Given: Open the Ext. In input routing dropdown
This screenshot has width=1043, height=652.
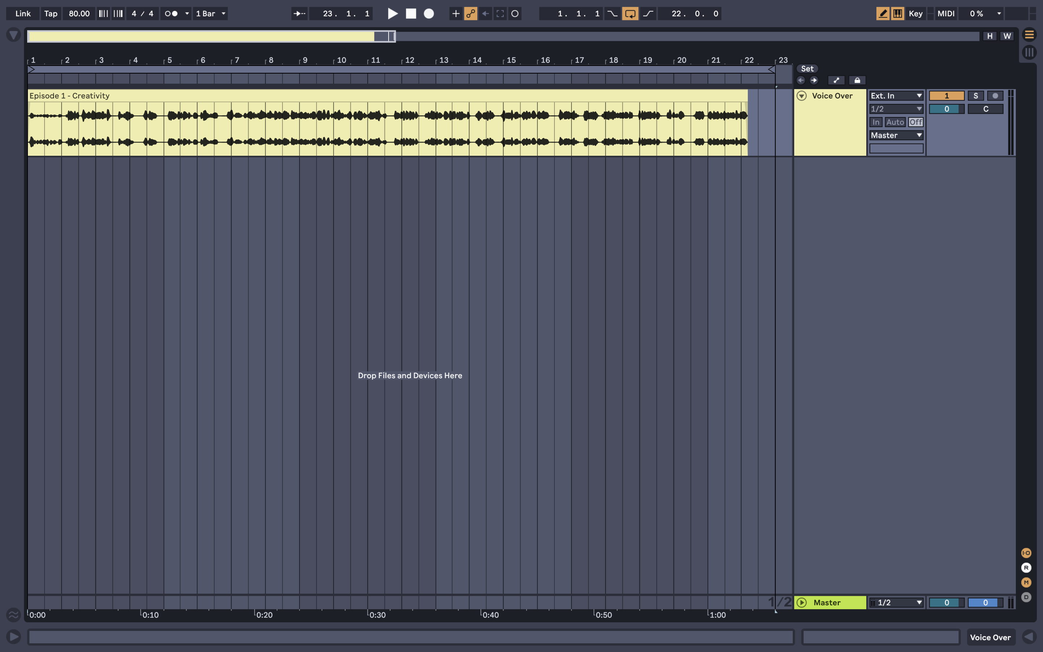Looking at the screenshot, I should [x=896, y=95].
